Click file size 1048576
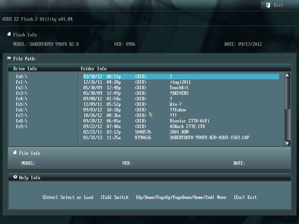Screen dimensions: 299x224 [143, 132]
